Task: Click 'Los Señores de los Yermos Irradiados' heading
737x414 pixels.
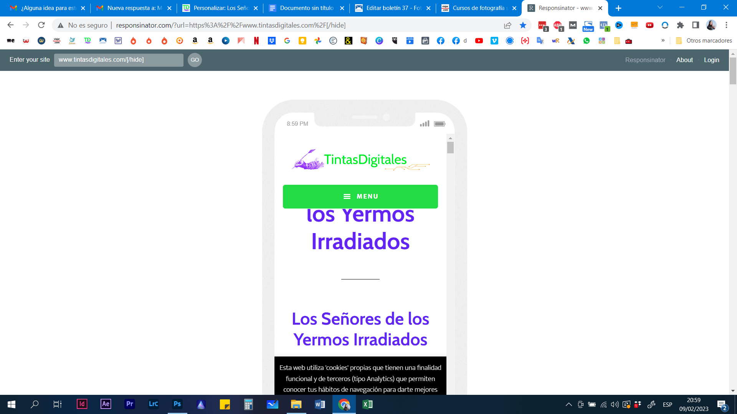Action: 360,329
